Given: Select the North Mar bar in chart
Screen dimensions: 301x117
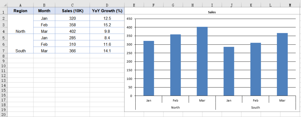Looking at the screenshot, I should point(202,61).
